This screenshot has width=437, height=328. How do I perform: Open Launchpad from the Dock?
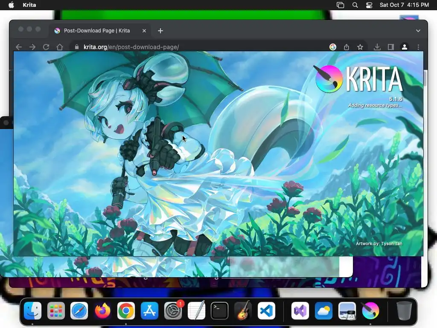click(x=56, y=311)
